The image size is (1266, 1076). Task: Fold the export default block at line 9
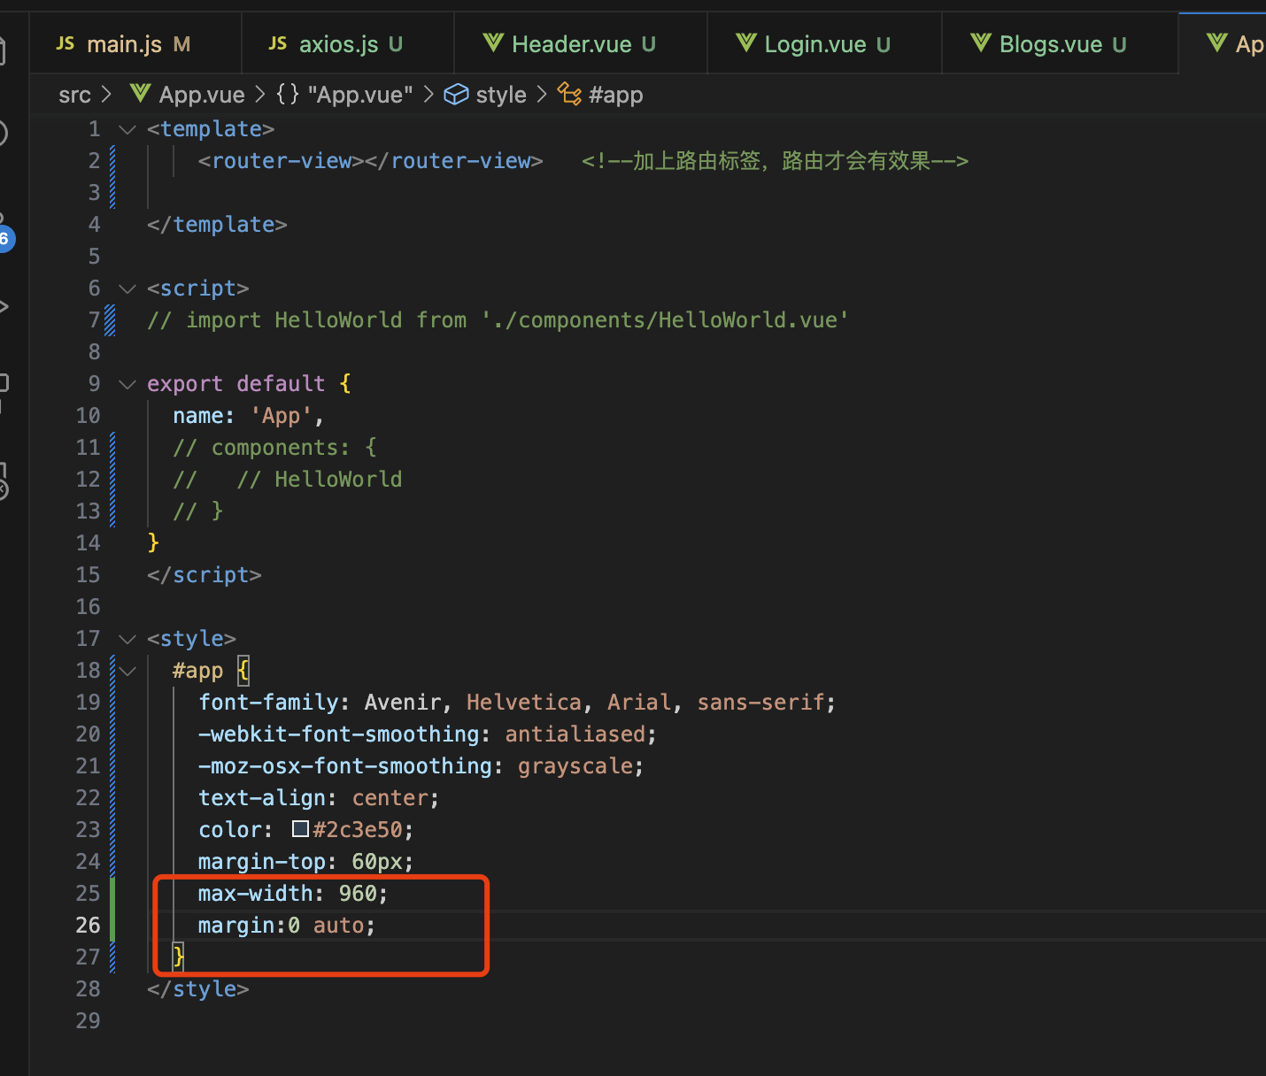coord(127,384)
